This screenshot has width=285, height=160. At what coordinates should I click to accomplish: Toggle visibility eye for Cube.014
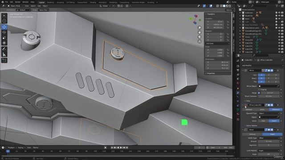(279, 43)
